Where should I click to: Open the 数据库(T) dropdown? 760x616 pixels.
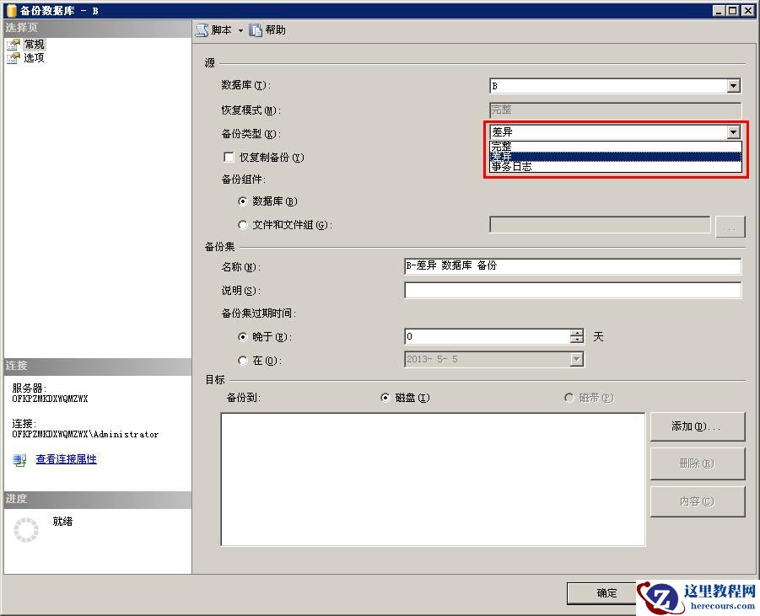pyautogui.click(x=733, y=85)
